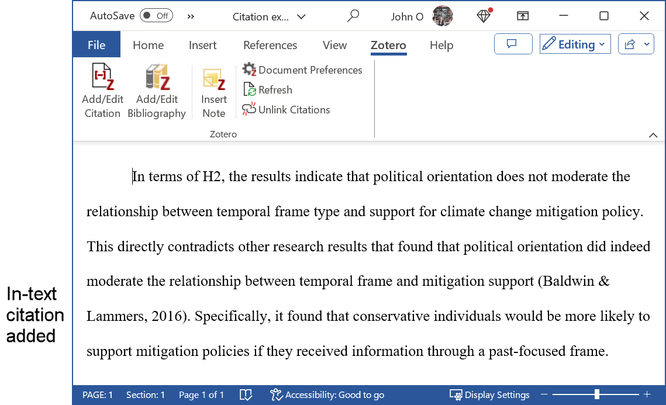Open the Editing mode dropdown
Image resolution: width=666 pixels, height=405 pixels.
tap(575, 44)
